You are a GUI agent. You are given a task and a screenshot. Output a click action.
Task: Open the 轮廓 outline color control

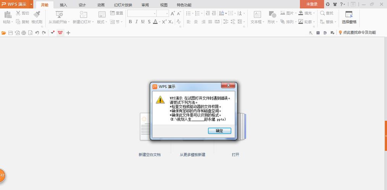tap(306, 22)
